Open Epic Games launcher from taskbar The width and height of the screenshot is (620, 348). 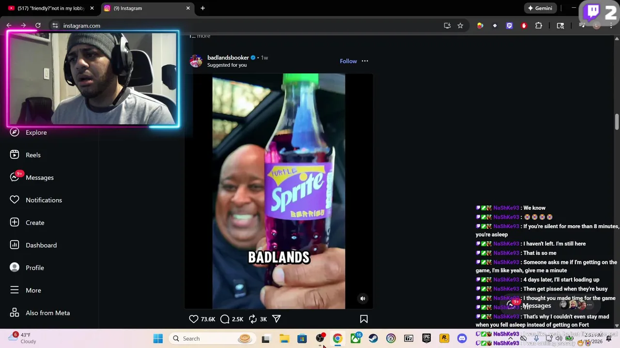pos(426,338)
